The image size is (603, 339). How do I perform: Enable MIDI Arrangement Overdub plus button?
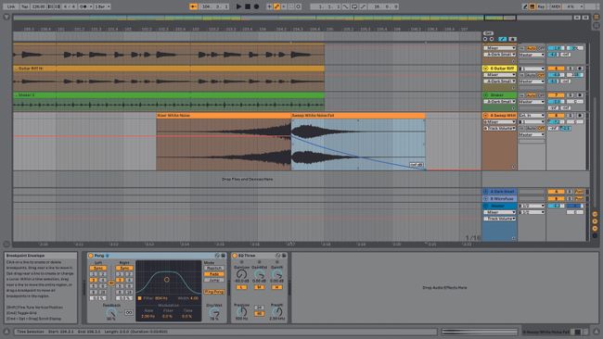click(269, 6)
